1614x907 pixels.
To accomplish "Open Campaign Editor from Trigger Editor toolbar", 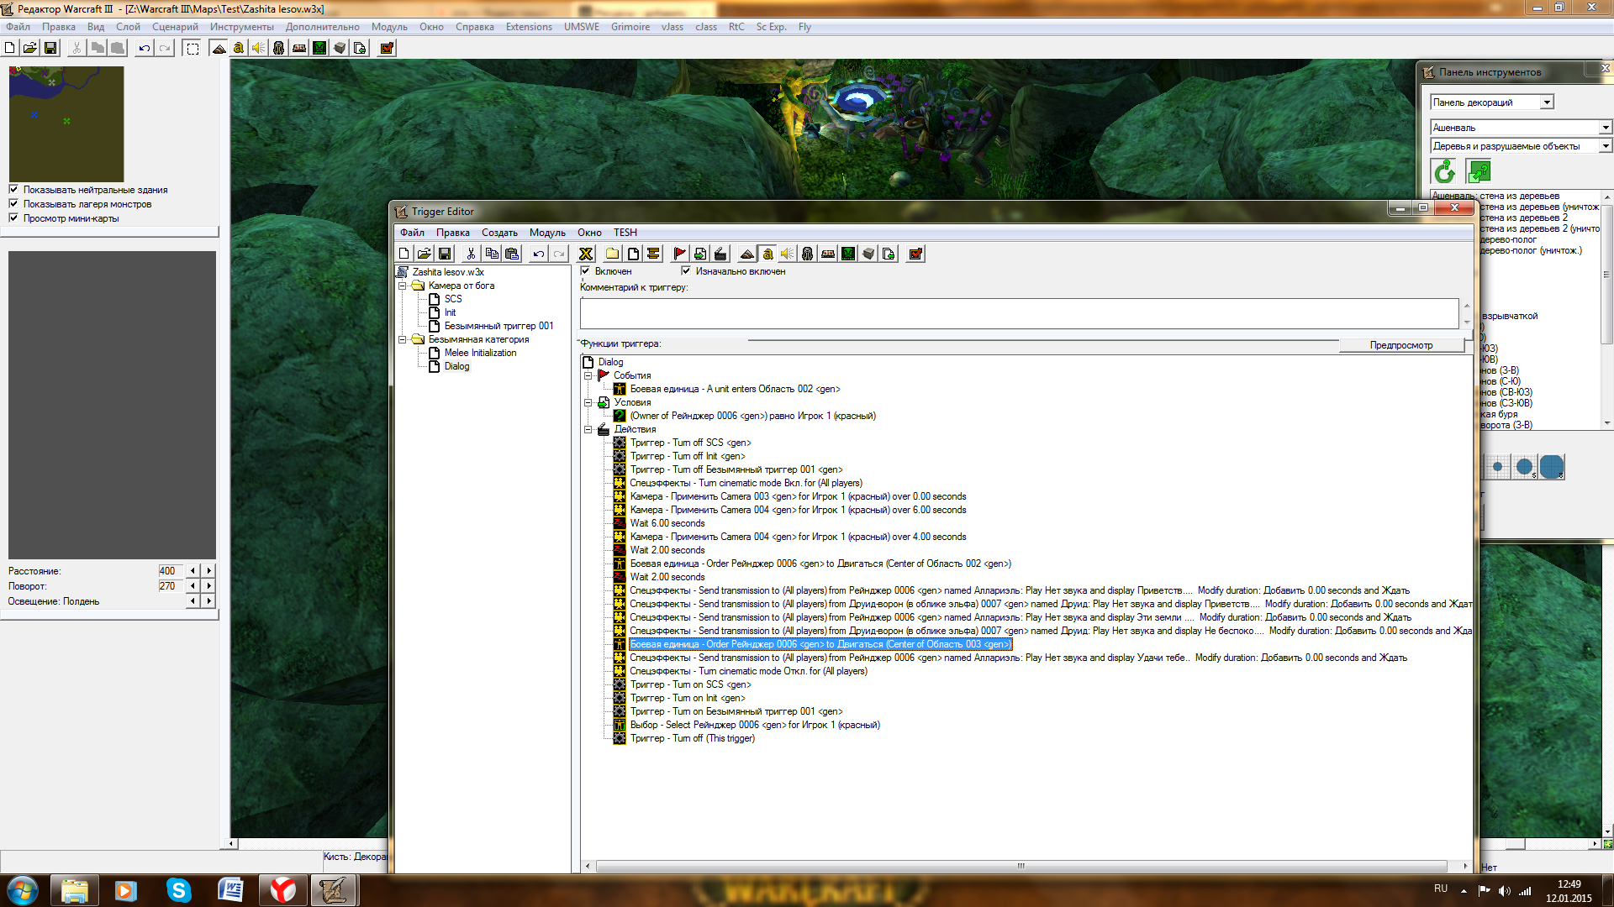I will tap(828, 254).
